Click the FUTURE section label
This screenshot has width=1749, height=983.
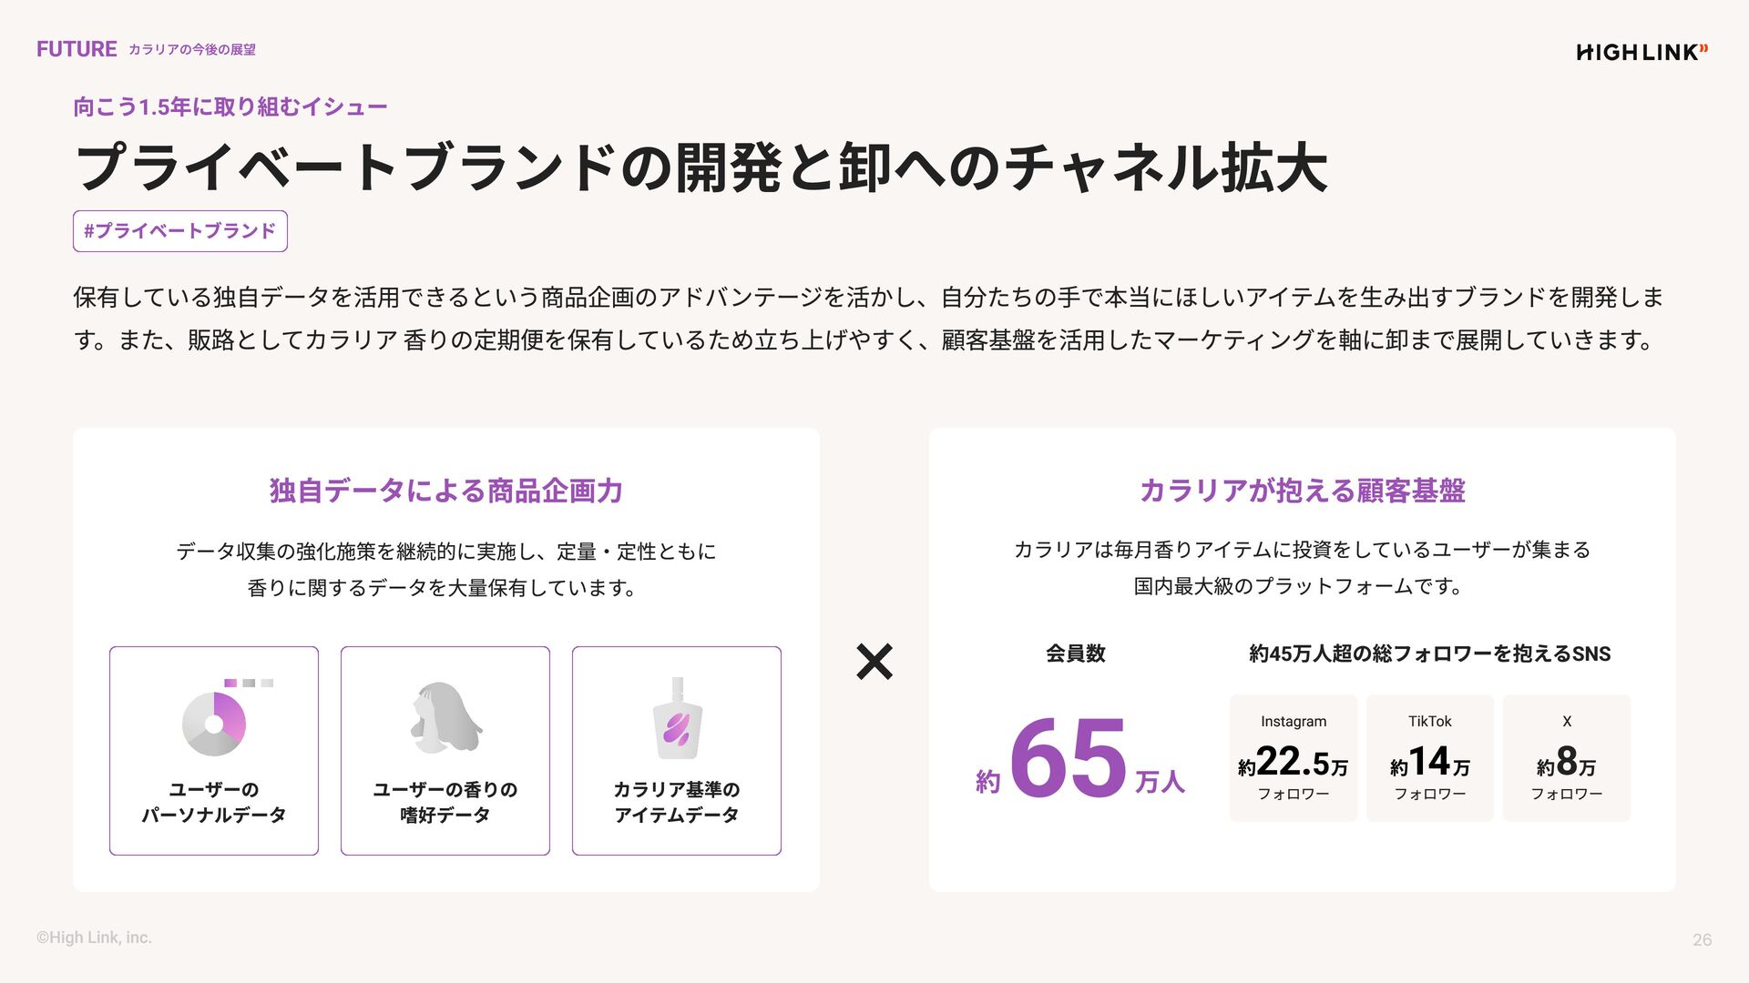click(77, 49)
